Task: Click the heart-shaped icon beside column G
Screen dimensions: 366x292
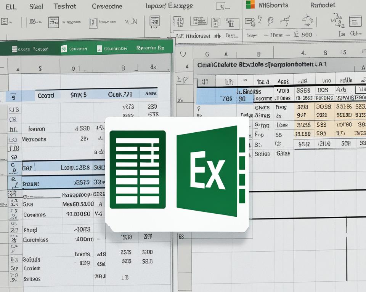Action: coord(183,54)
